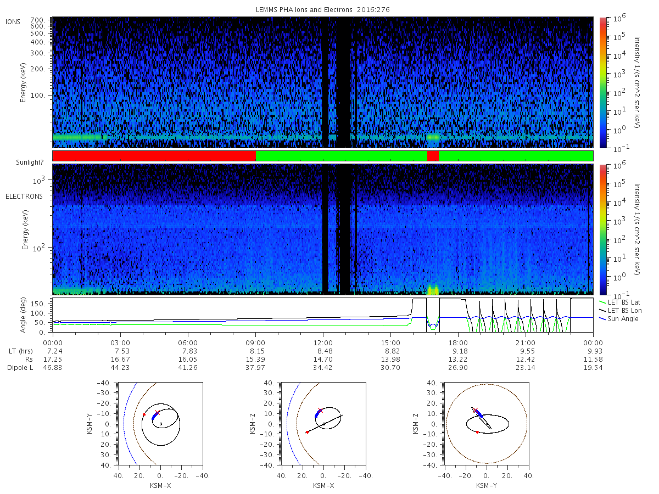Click the "KSM-Y" x-axis label of the rightmost orbit plot
Viewport: 659px width, 494px height.
487,486
